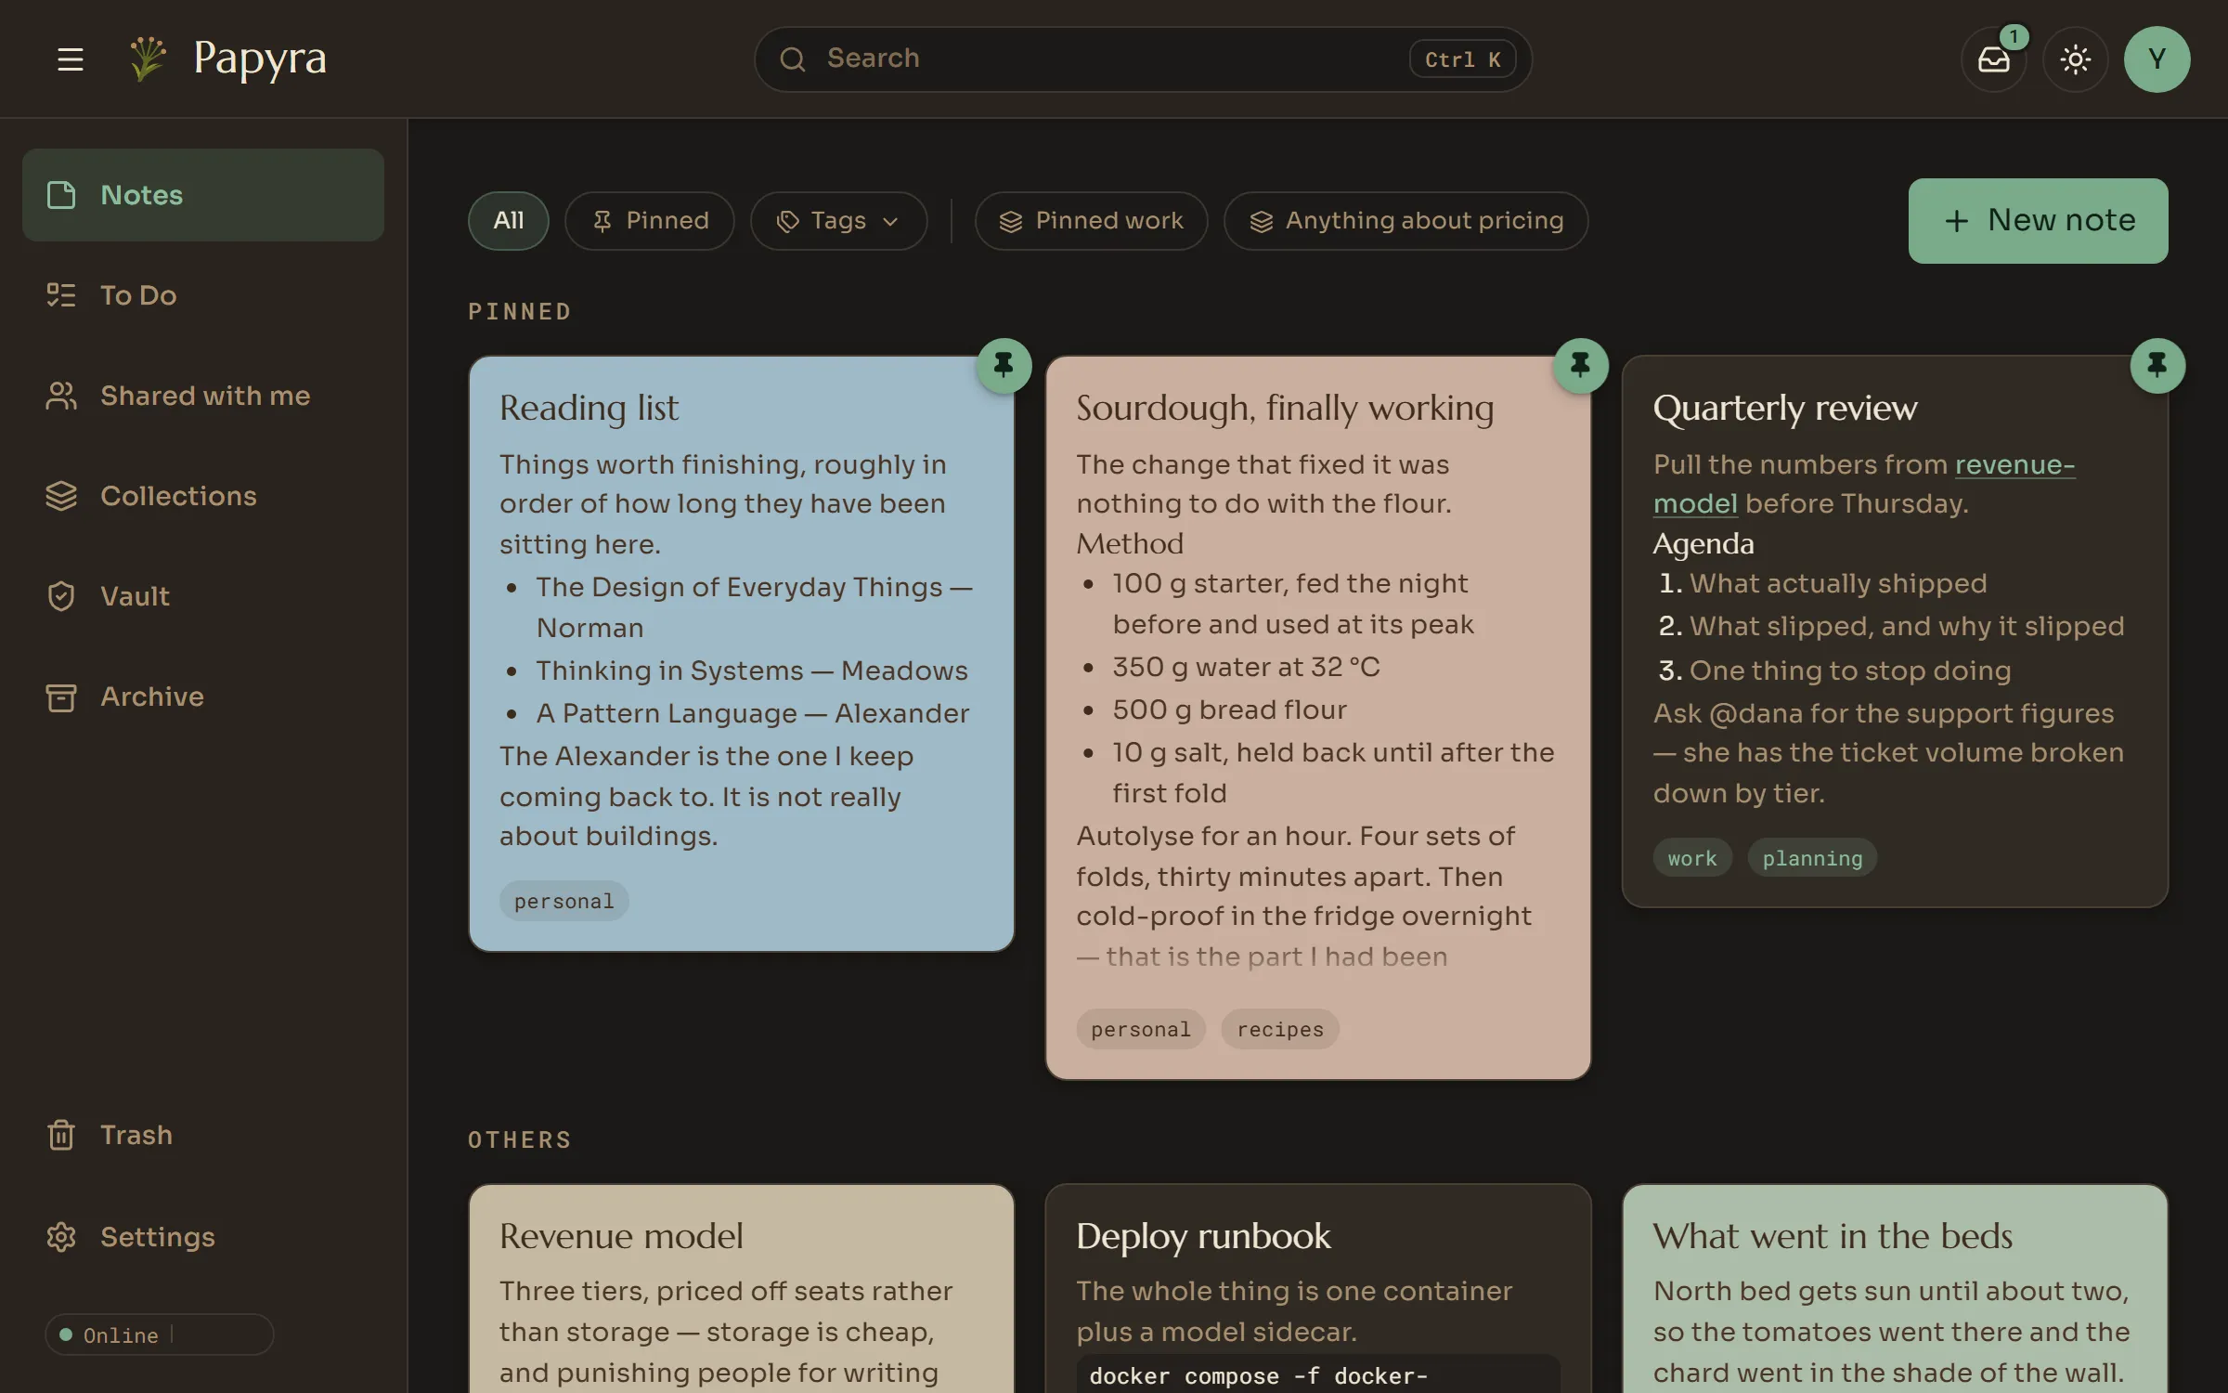This screenshot has height=1393, width=2228.
Task: Open the Y user avatar menu
Action: point(2157,59)
